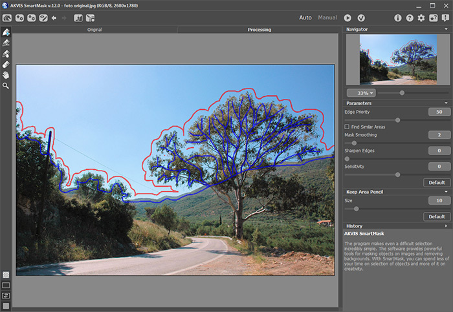Click the Keep Area Pencil panel title
The height and width of the screenshot is (312, 453).
point(364,192)
